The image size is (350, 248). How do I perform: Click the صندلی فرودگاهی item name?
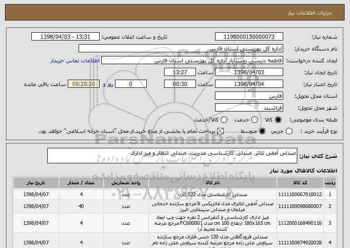[x=213, y=241]
